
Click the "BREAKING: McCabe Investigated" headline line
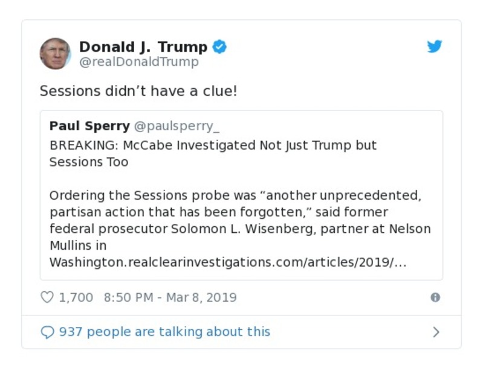(x=213, y=145)
